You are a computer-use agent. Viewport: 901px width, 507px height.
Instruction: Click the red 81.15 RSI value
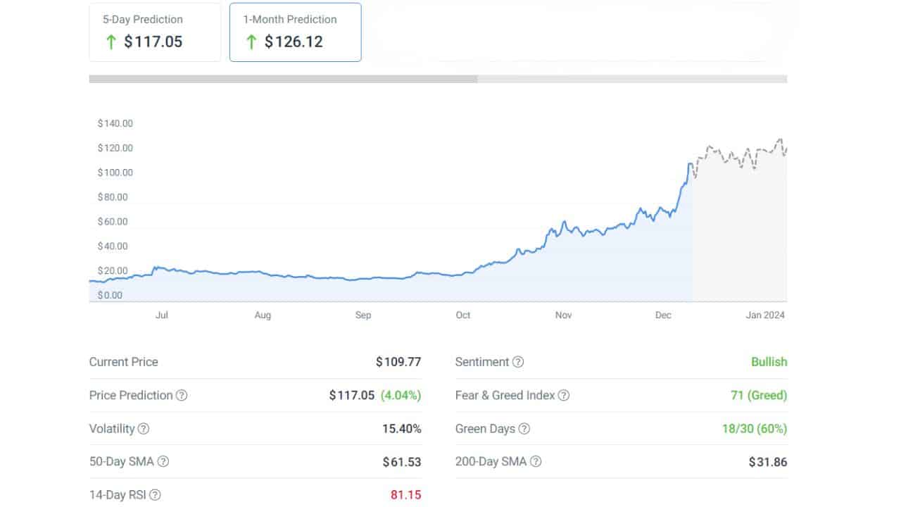(x=406, y=495)
